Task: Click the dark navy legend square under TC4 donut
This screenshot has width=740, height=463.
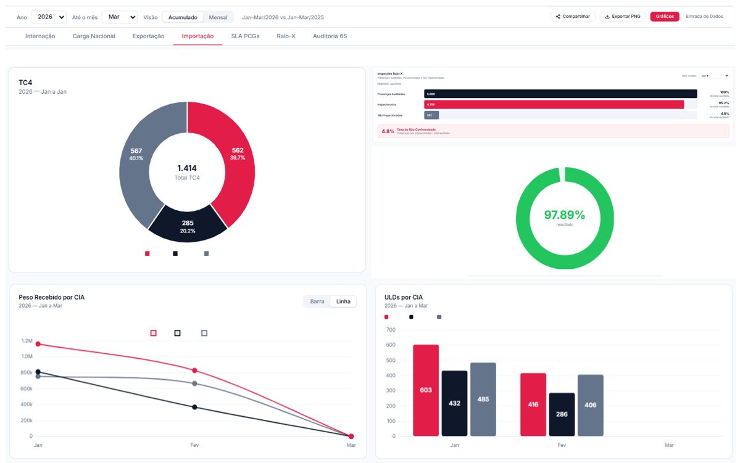Action: pyautogui.click(x=175, y=253)
